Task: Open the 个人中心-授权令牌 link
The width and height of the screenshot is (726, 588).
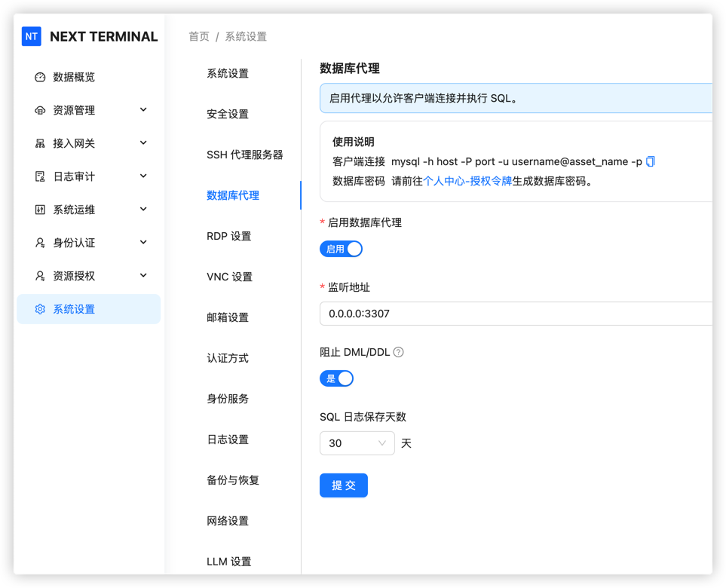Action: [467, 181]
